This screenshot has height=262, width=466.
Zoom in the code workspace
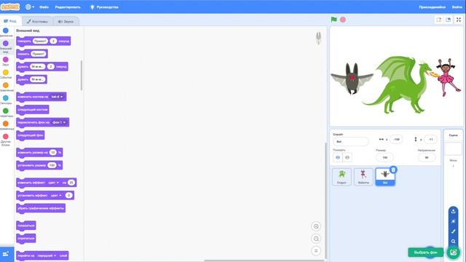(x=316, y=226)
